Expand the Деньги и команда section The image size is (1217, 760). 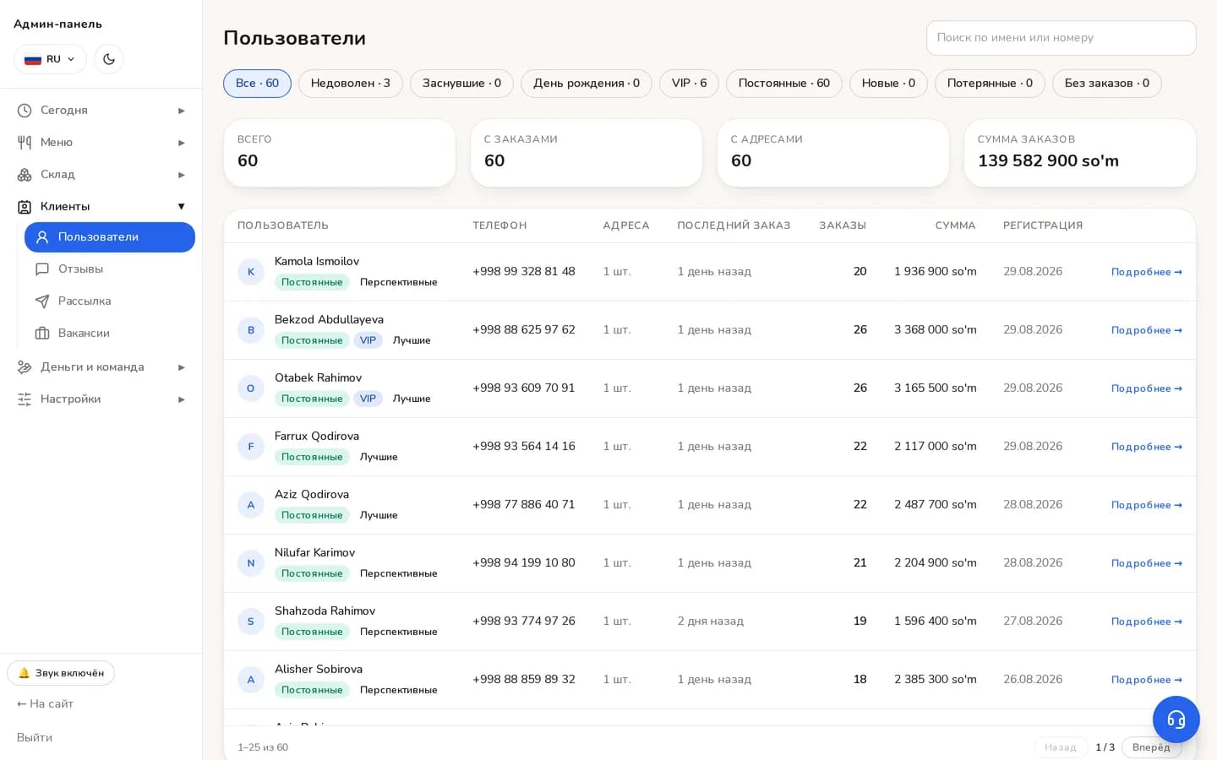coord(101,367)
